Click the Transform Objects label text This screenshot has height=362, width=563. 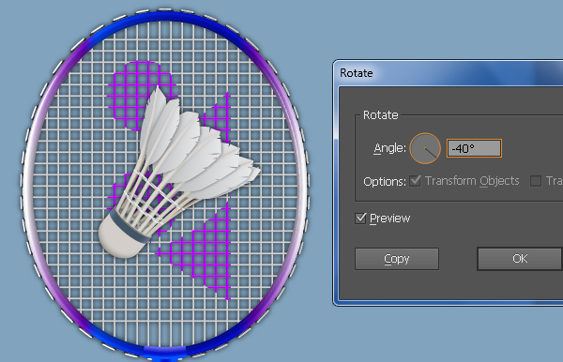[x=472, y=181]
